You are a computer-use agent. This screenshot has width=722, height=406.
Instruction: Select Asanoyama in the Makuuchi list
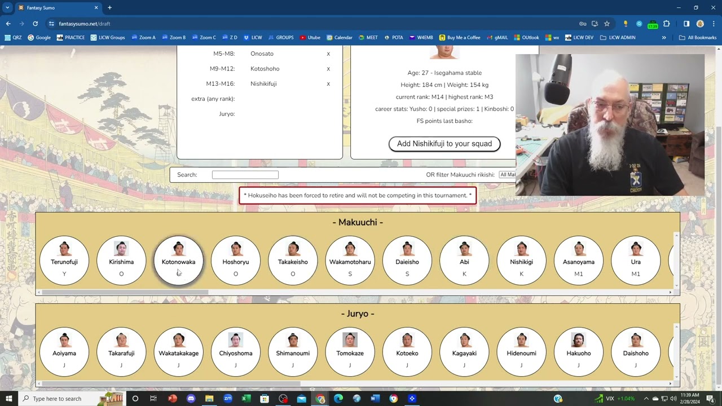(x=579, y=260)
